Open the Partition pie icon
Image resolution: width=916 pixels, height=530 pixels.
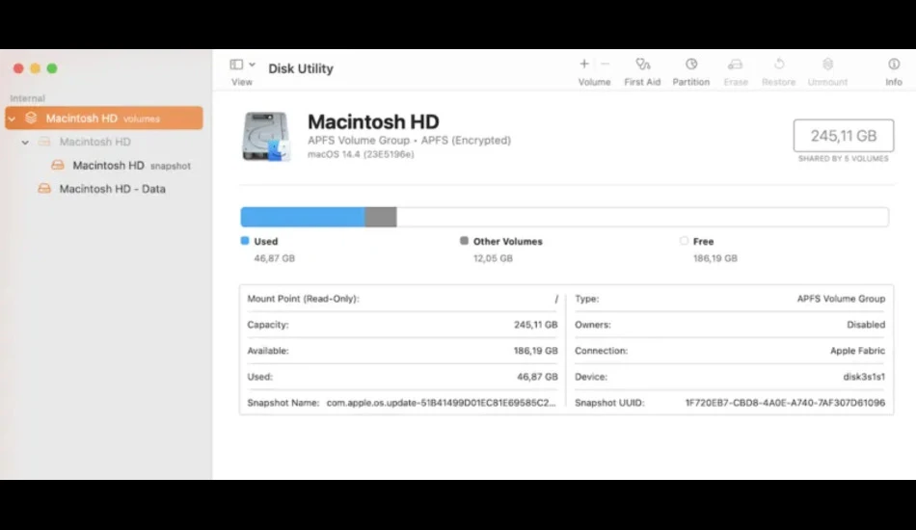(x=691, y=65)
